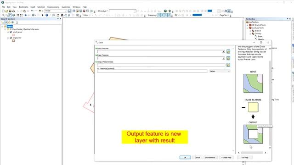Click OK in Erase dialog
The height and width of the screenshot is (165, 294).
(x=185, y=158)
